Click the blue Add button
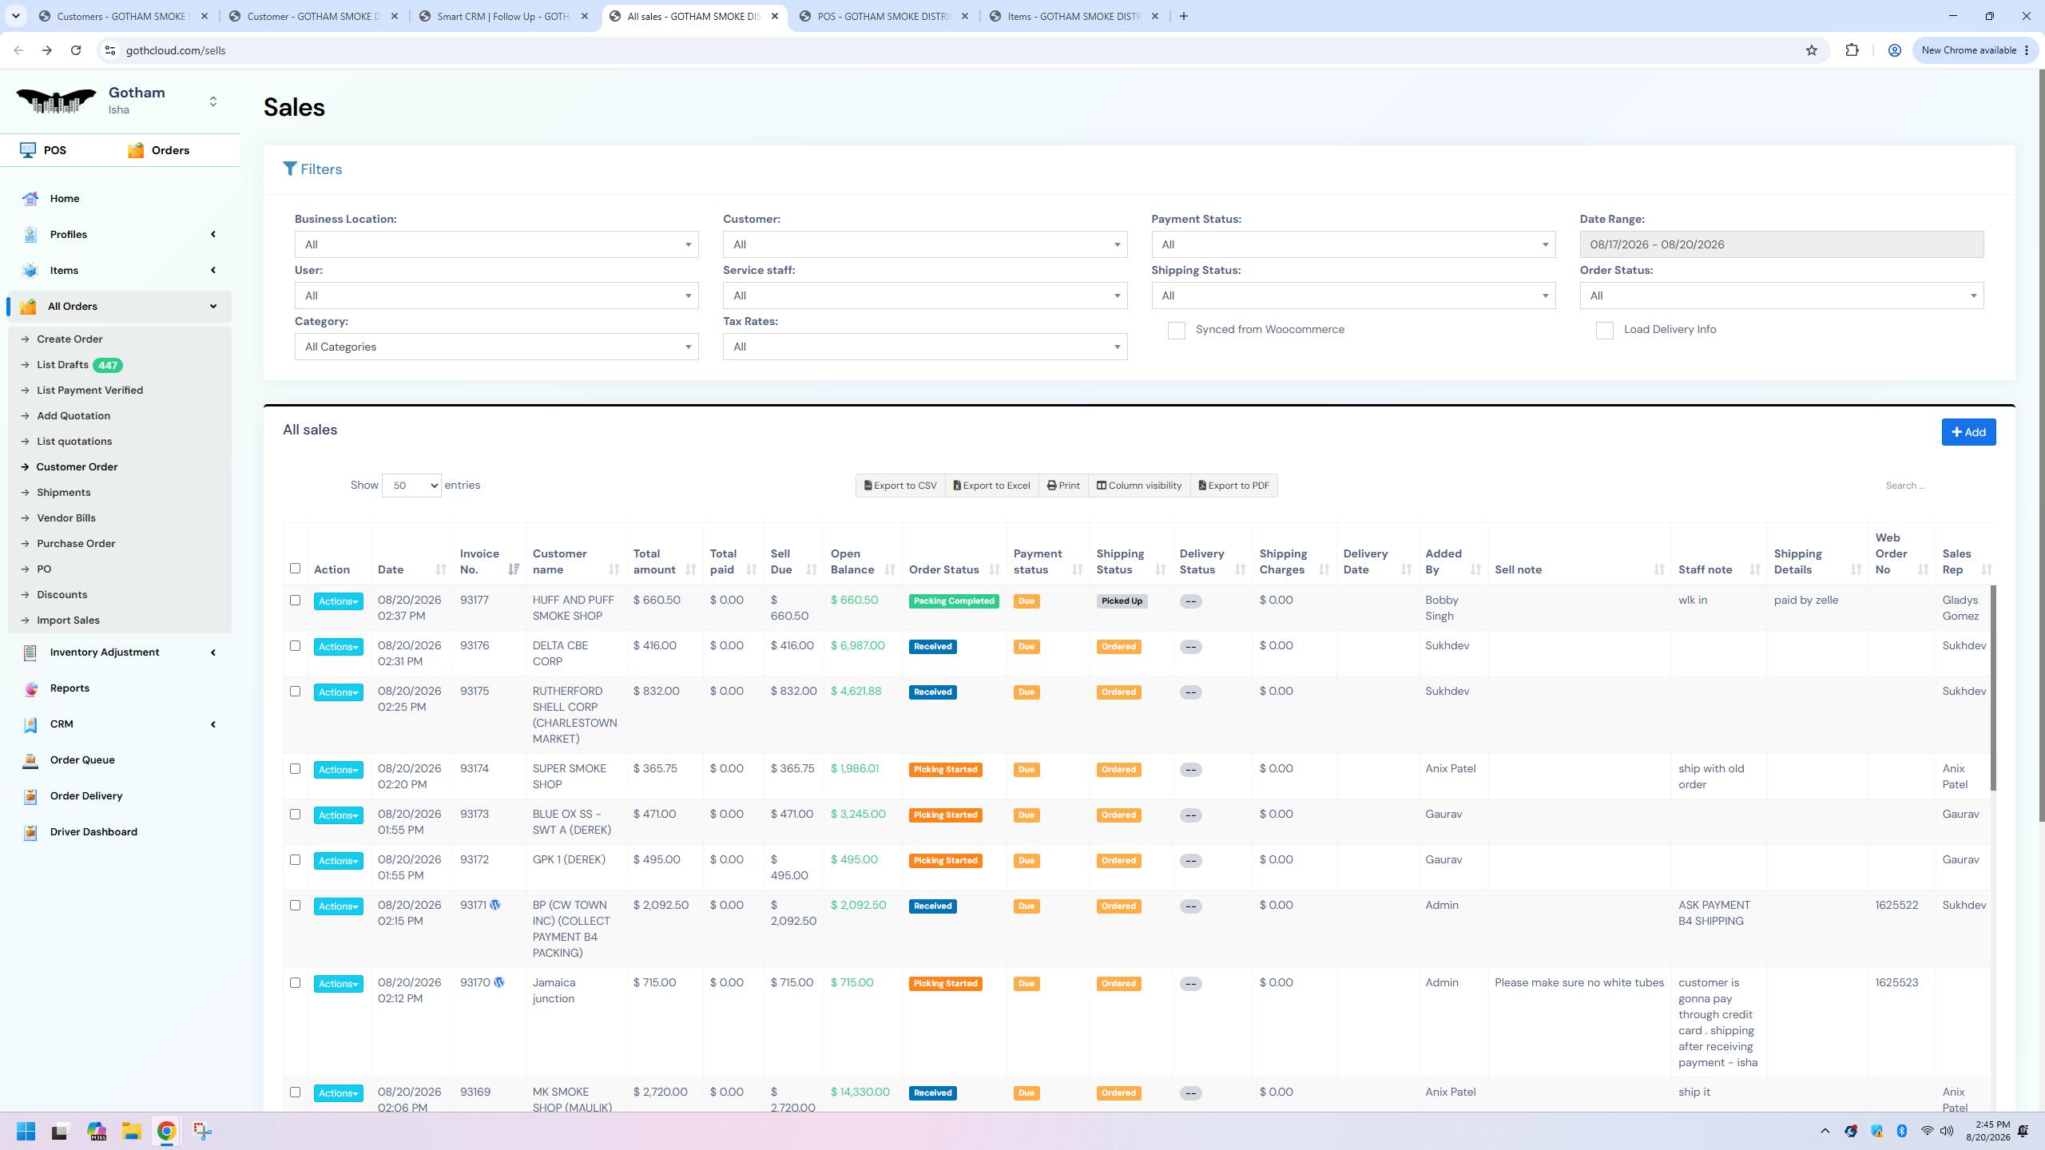2045x1150 pixels. 1968,432
